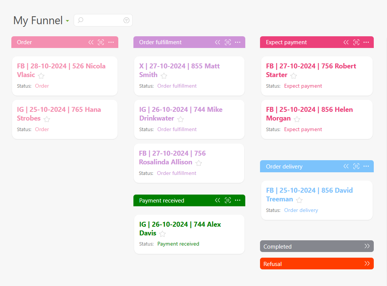This screenshot has width=387, height=286.
Task: Focus the funnel search field
Action: tap(103, 20)
